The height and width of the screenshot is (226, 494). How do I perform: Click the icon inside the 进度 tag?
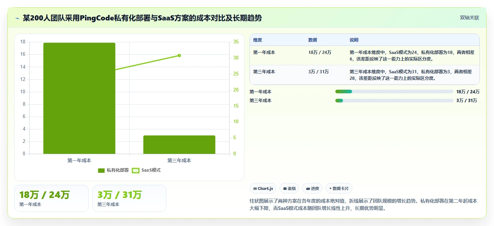tap(308, 188)
